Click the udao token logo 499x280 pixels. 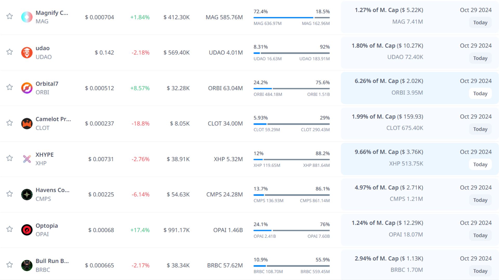pyautogui.click(x=27, y=53)
